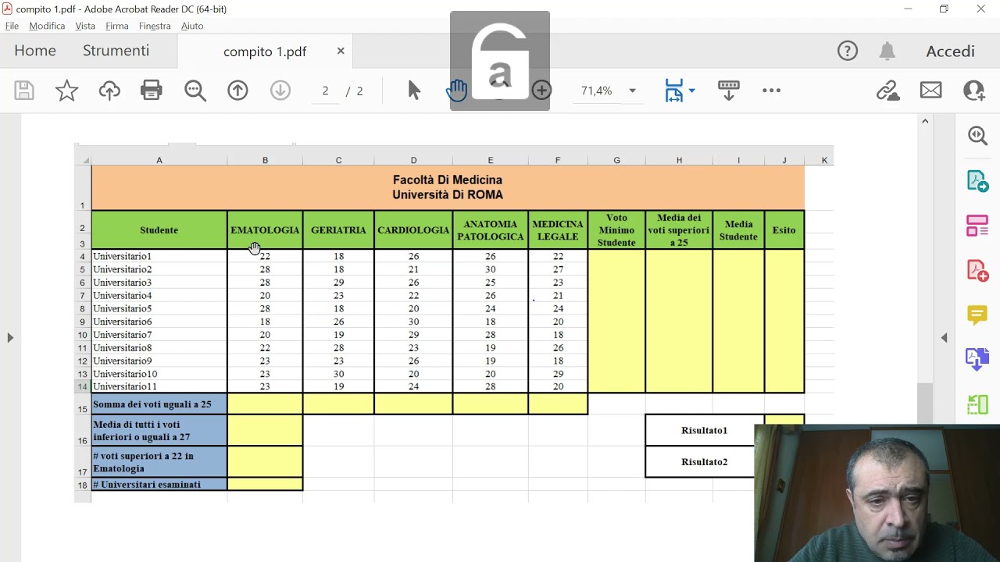Open the Aiuto menu
The height and width of the screenshot is (562, 1000).
(x=192, y=26)
